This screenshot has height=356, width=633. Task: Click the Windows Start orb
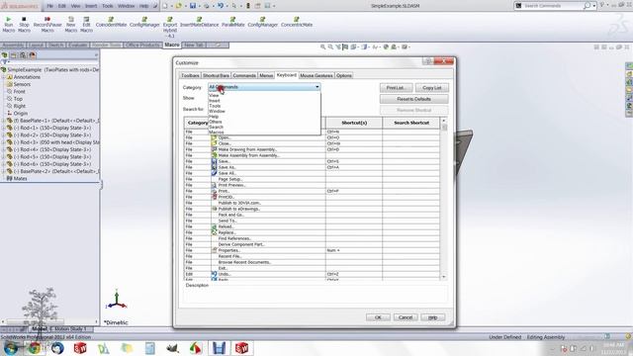click(x=11, y=348)
